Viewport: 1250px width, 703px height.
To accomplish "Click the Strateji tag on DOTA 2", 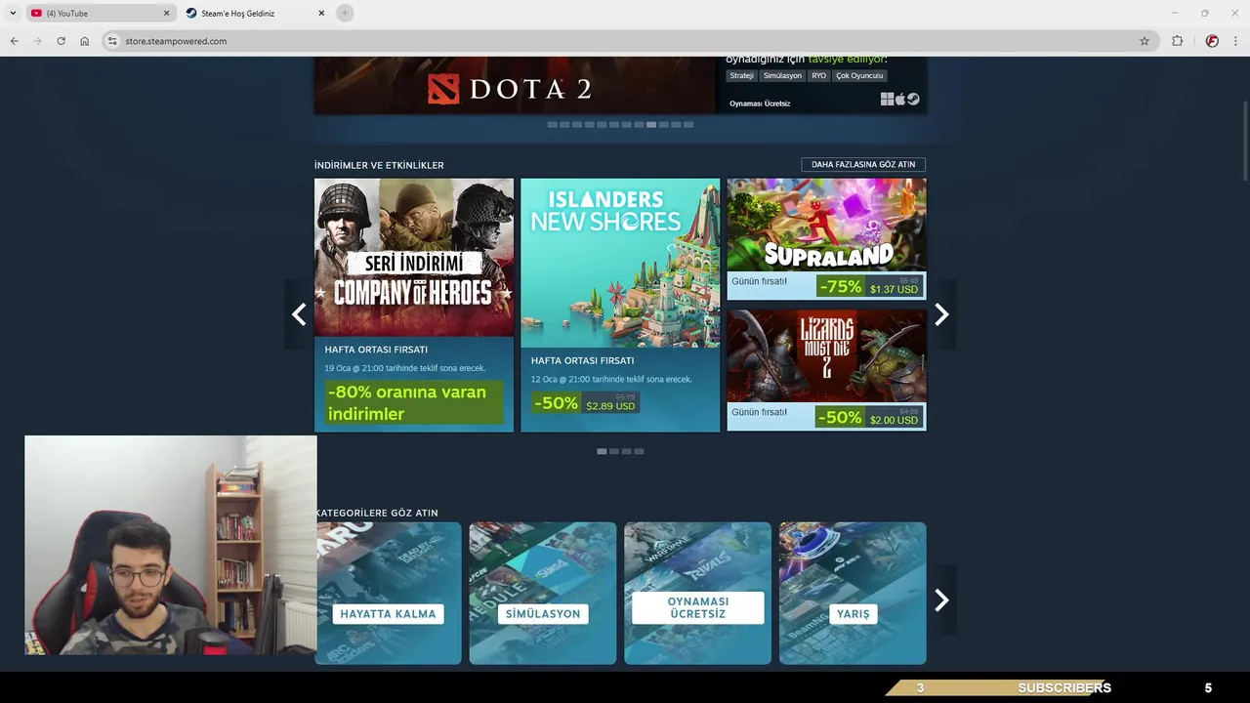I will [x=741, y=75].
